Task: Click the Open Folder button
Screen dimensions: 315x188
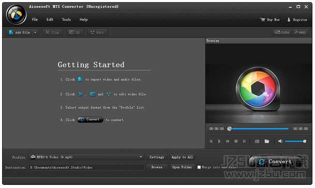Action: pyautogui.click(x=182, y=167)
